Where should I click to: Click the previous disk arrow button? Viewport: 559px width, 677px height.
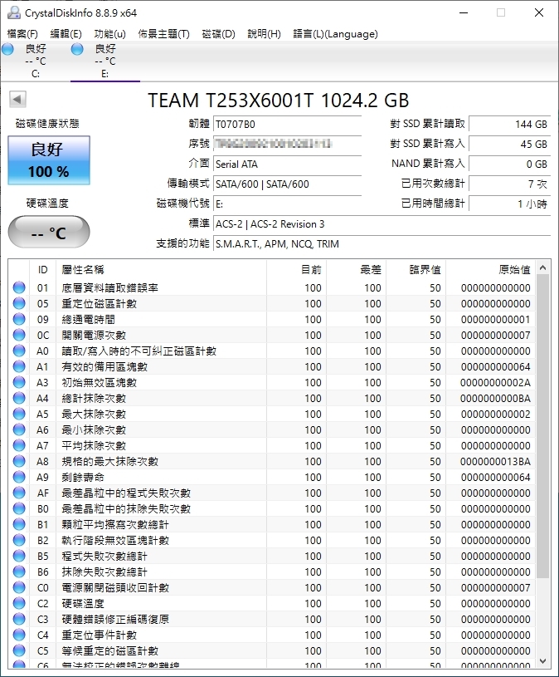tap(17, 100)
